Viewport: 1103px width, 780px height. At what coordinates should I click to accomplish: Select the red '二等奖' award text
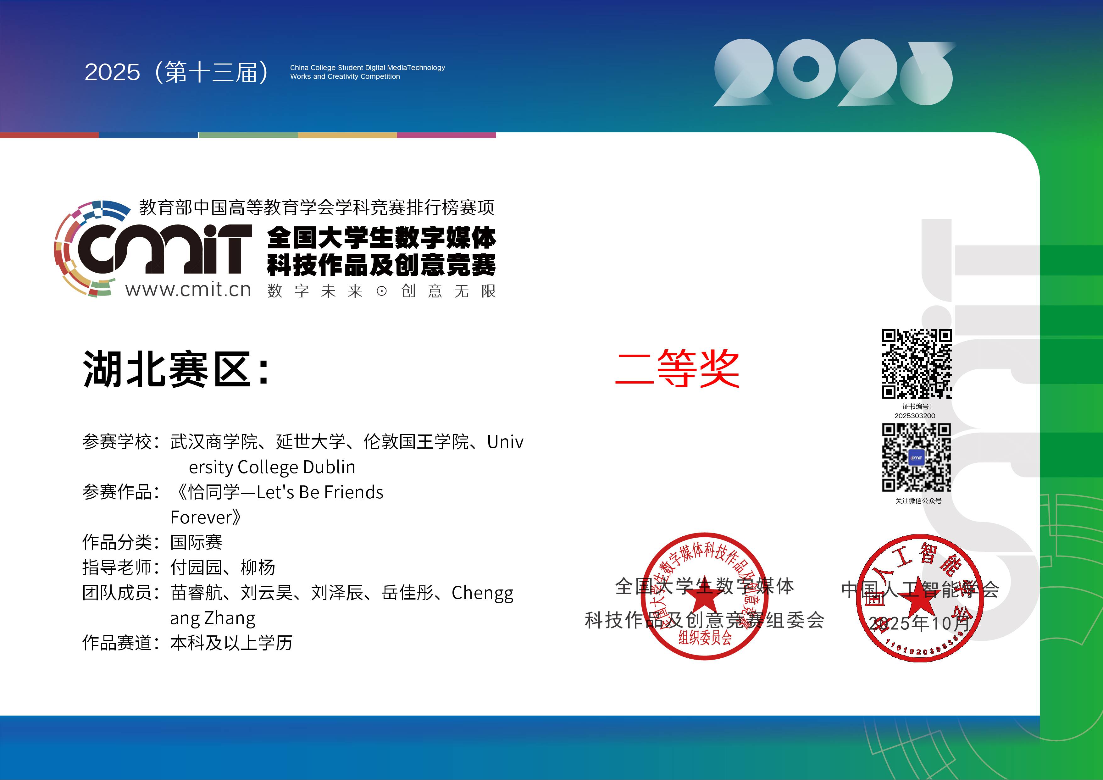pyautogui.click(x=677, y=368)
